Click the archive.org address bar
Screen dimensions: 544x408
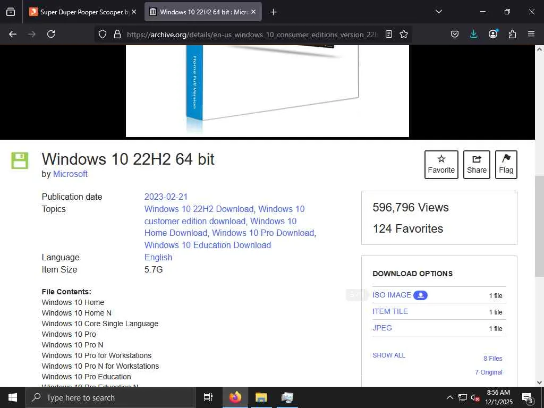point(252,35)
